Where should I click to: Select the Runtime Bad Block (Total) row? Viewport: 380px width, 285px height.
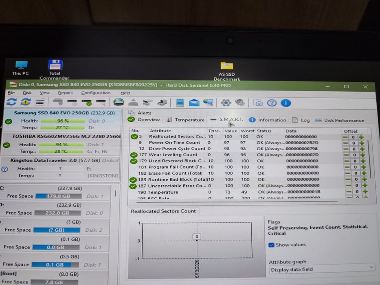(x=248, y=180)
